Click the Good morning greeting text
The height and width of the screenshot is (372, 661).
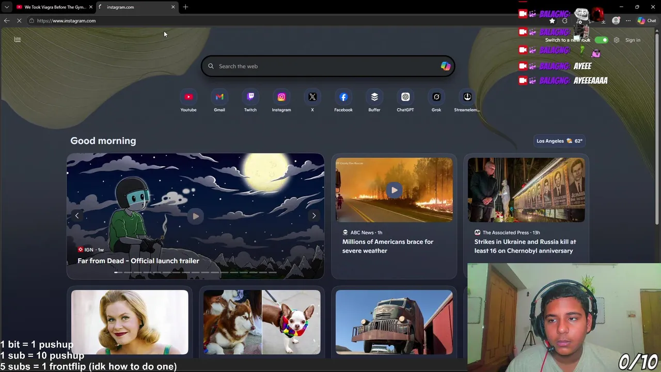103,141
